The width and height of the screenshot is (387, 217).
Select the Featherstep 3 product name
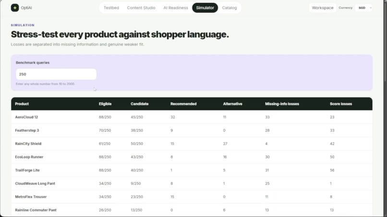[x=27, y=130]
